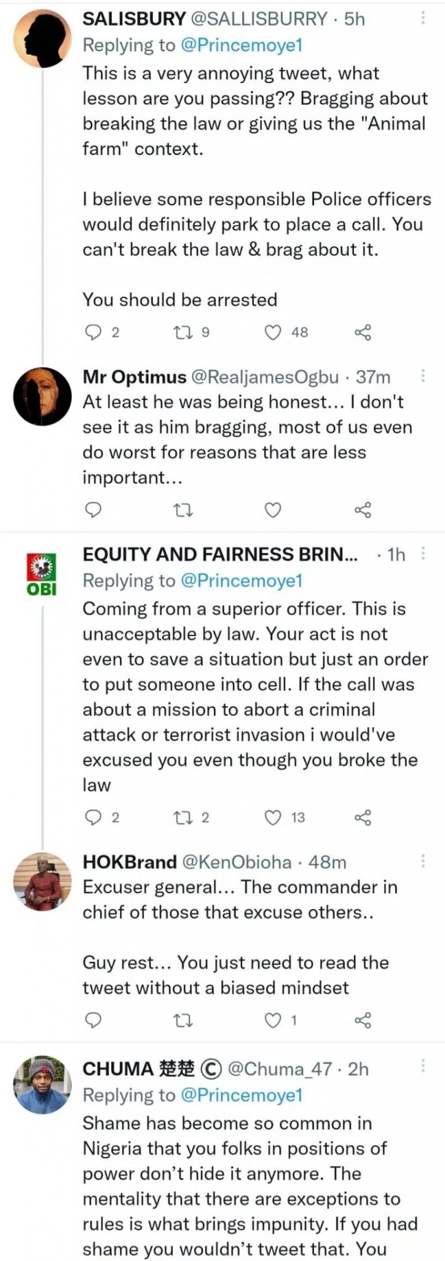Share Mr Optimus's tweet
Image resolution: width=445 pixels, height=1261 pixels.
(363, 510)
